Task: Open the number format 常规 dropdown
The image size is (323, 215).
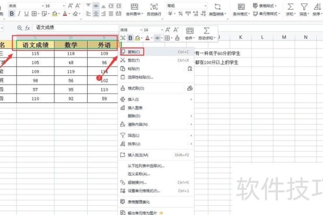Action: (205, 6)
